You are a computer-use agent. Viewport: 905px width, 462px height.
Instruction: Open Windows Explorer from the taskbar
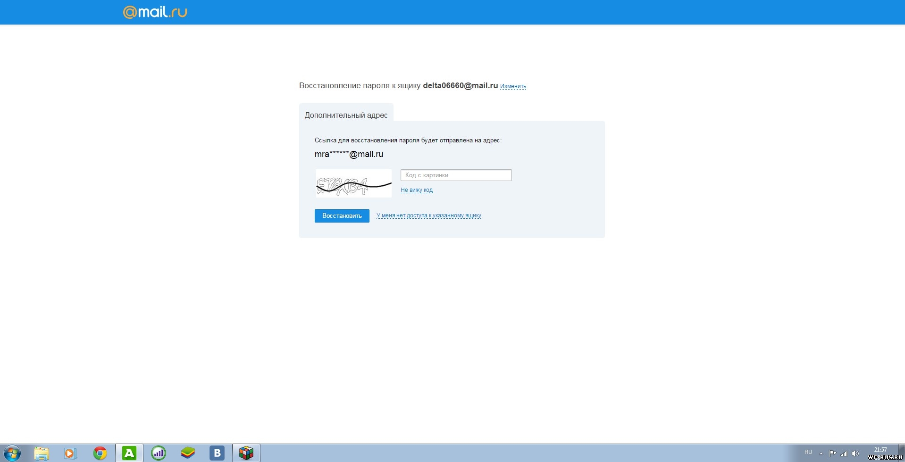[42, 453]
